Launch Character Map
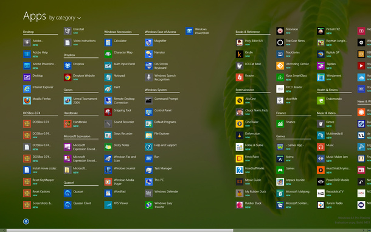The image size is (371, 232). click(119, 54)
